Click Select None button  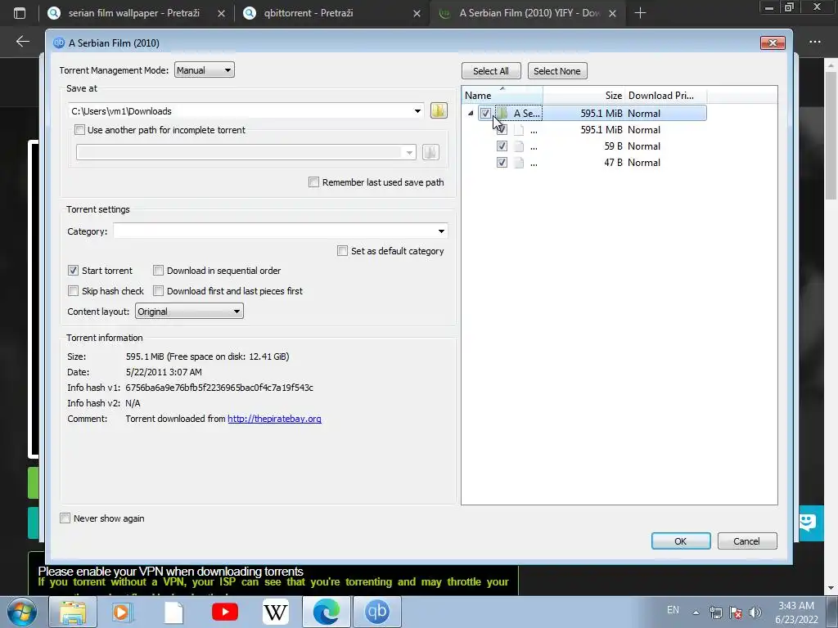557,71
